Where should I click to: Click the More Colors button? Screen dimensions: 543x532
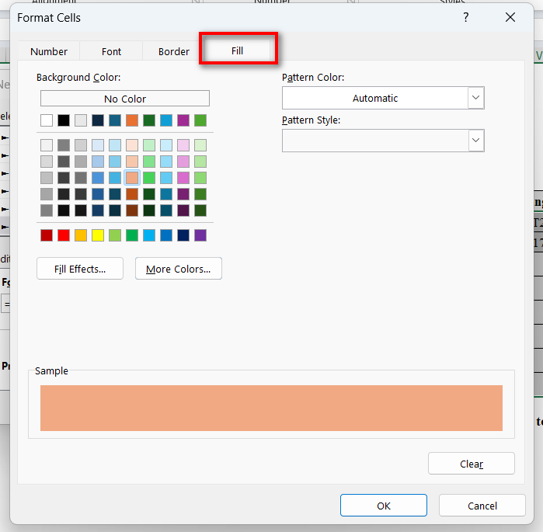click(178, 269)
